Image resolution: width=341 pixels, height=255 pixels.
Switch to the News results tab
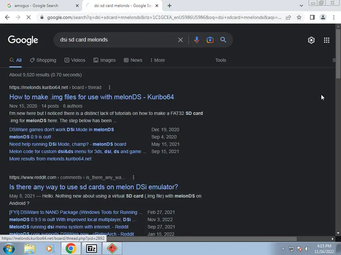click(x=133, y=60)
